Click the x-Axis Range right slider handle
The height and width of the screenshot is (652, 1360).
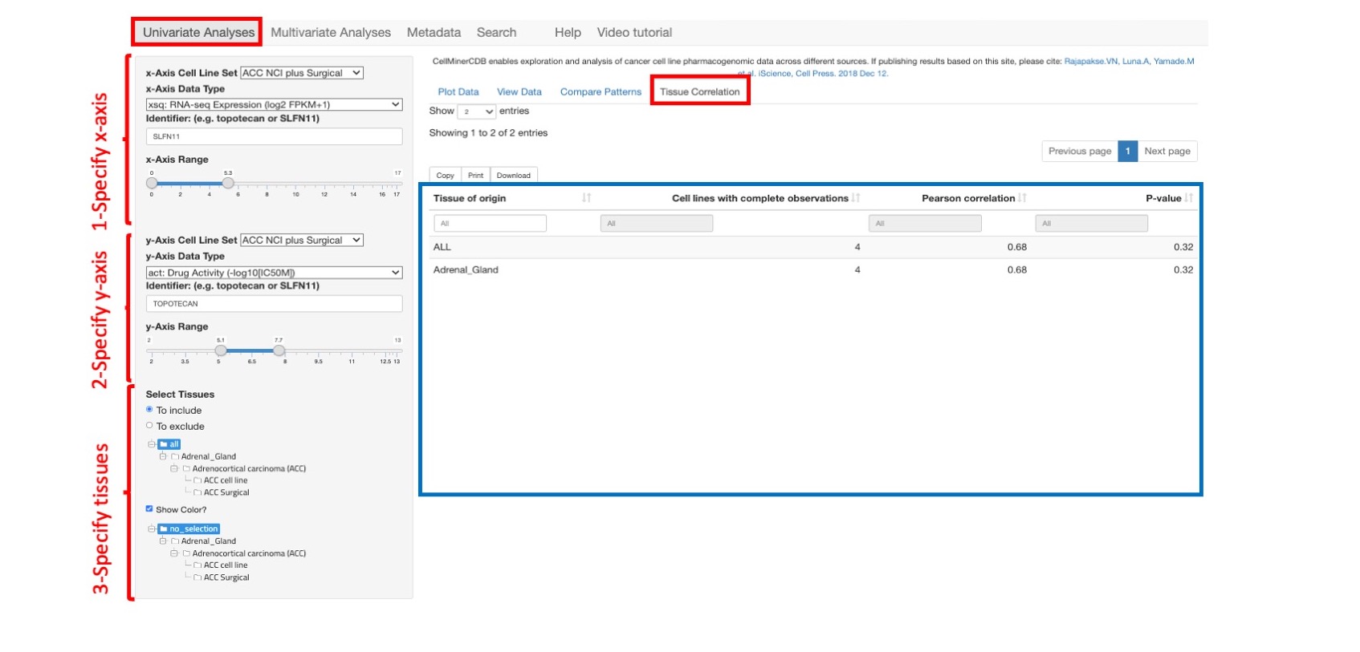click(x=228, y=183)
